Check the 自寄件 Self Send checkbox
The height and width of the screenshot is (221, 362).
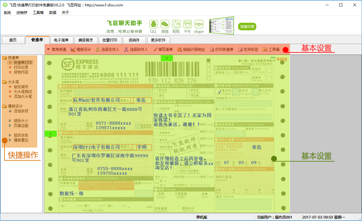click(x=269, y=79)
